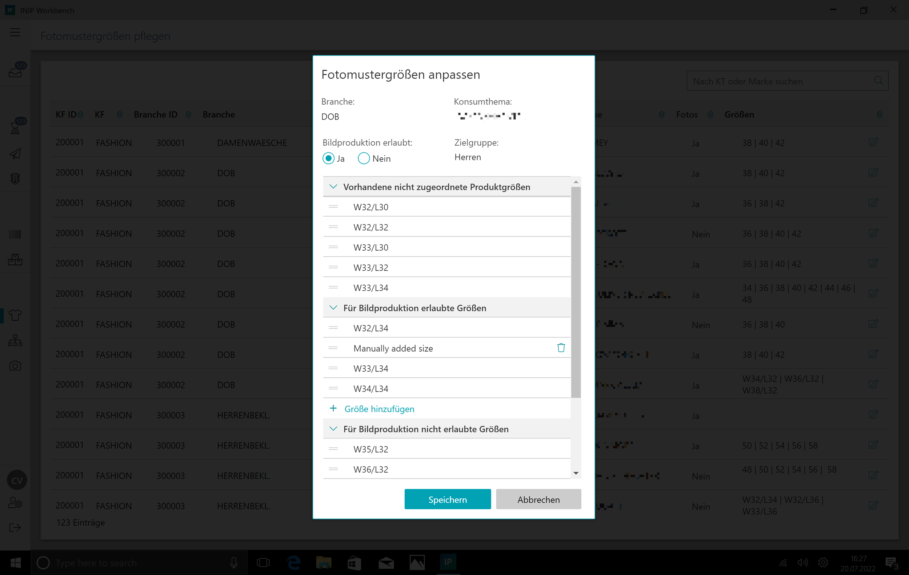Open Microsoft Edge from the taskbar
Viewport: 909px width, 575px height.
[294, 563]
